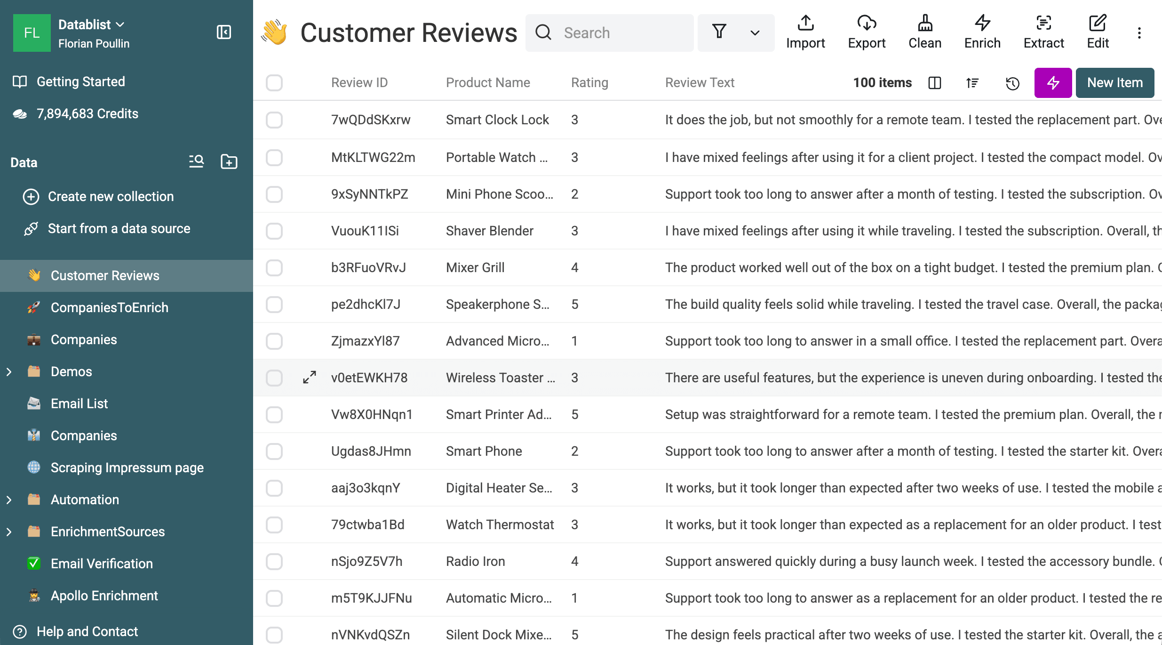
Task: Open Help and Contact link
Action: click(88, 632)
